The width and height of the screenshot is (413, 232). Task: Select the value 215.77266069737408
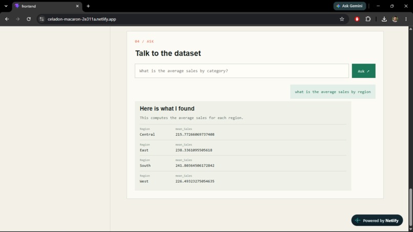(x=195, y=134)
